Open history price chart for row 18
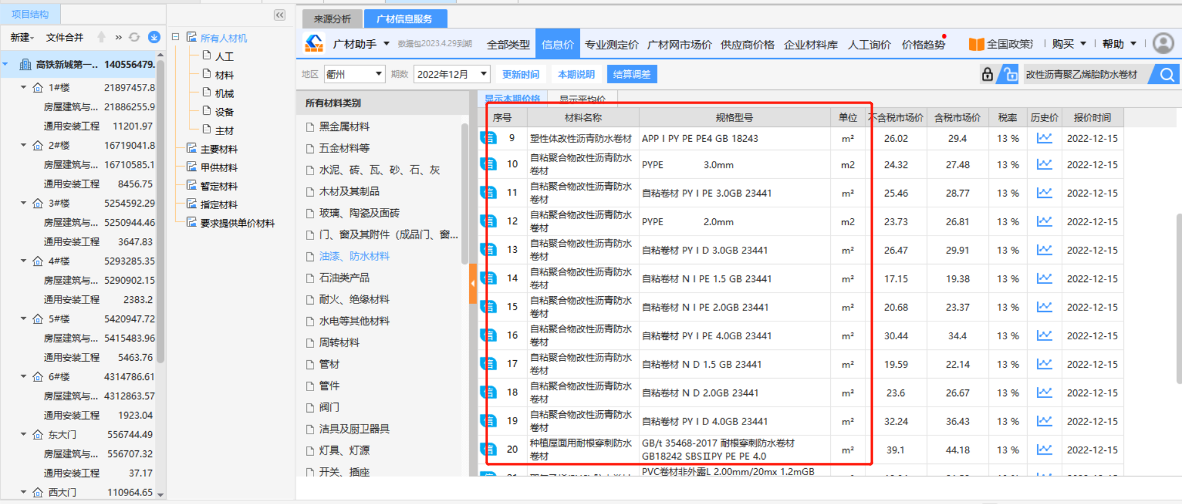This screenshot has width=1182, height=504. coord(1044,392)
